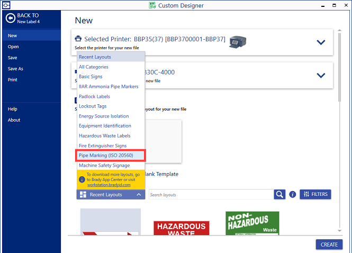The image size is (352, 253).
Task: Click the printer icon beside Selected Printer
Action: pyautogui.click(x=78, y=39)
